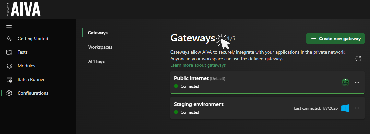Open Getting Started in sidebar
Viewport: 370px width, 134px height.
tap(33, 39)
